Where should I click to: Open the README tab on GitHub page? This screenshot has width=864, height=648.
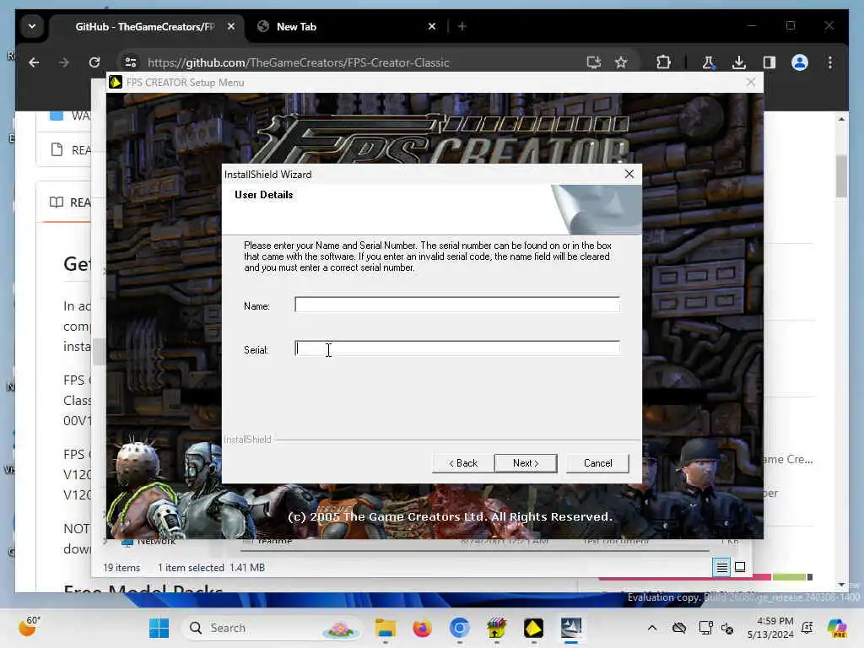(71, 202)
